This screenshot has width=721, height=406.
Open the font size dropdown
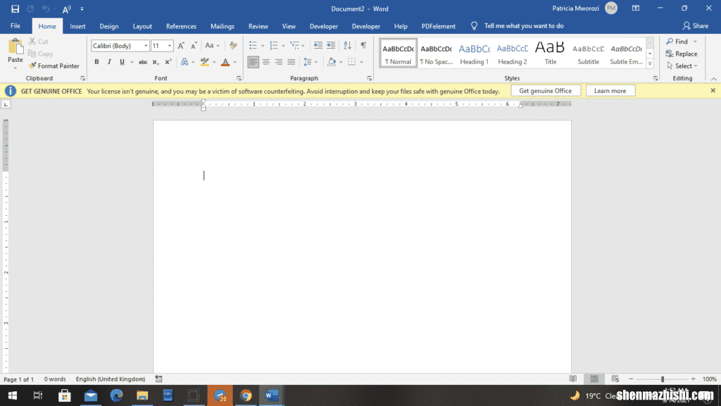pos(170,46)
